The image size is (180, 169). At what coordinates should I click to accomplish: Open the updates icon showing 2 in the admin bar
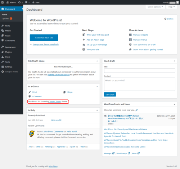(19, 3)
